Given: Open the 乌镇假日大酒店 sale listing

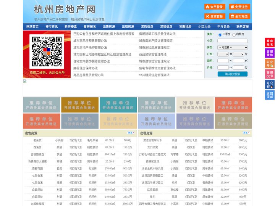Looking at the screenshot, I should [x=37, y=161].
